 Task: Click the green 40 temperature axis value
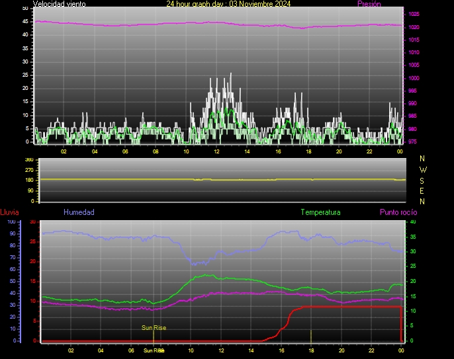[413, 222]
